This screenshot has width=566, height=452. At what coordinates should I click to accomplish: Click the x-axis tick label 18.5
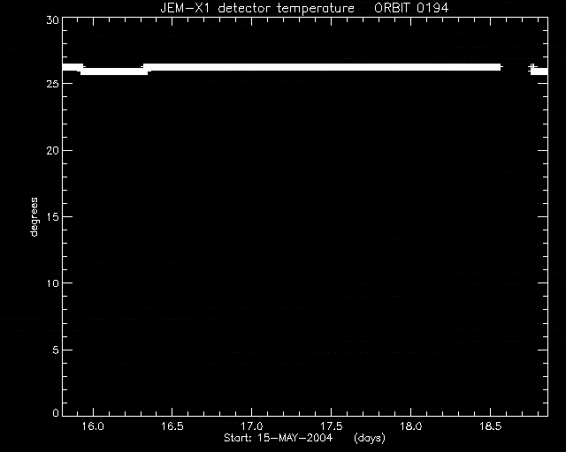[491, 426]
